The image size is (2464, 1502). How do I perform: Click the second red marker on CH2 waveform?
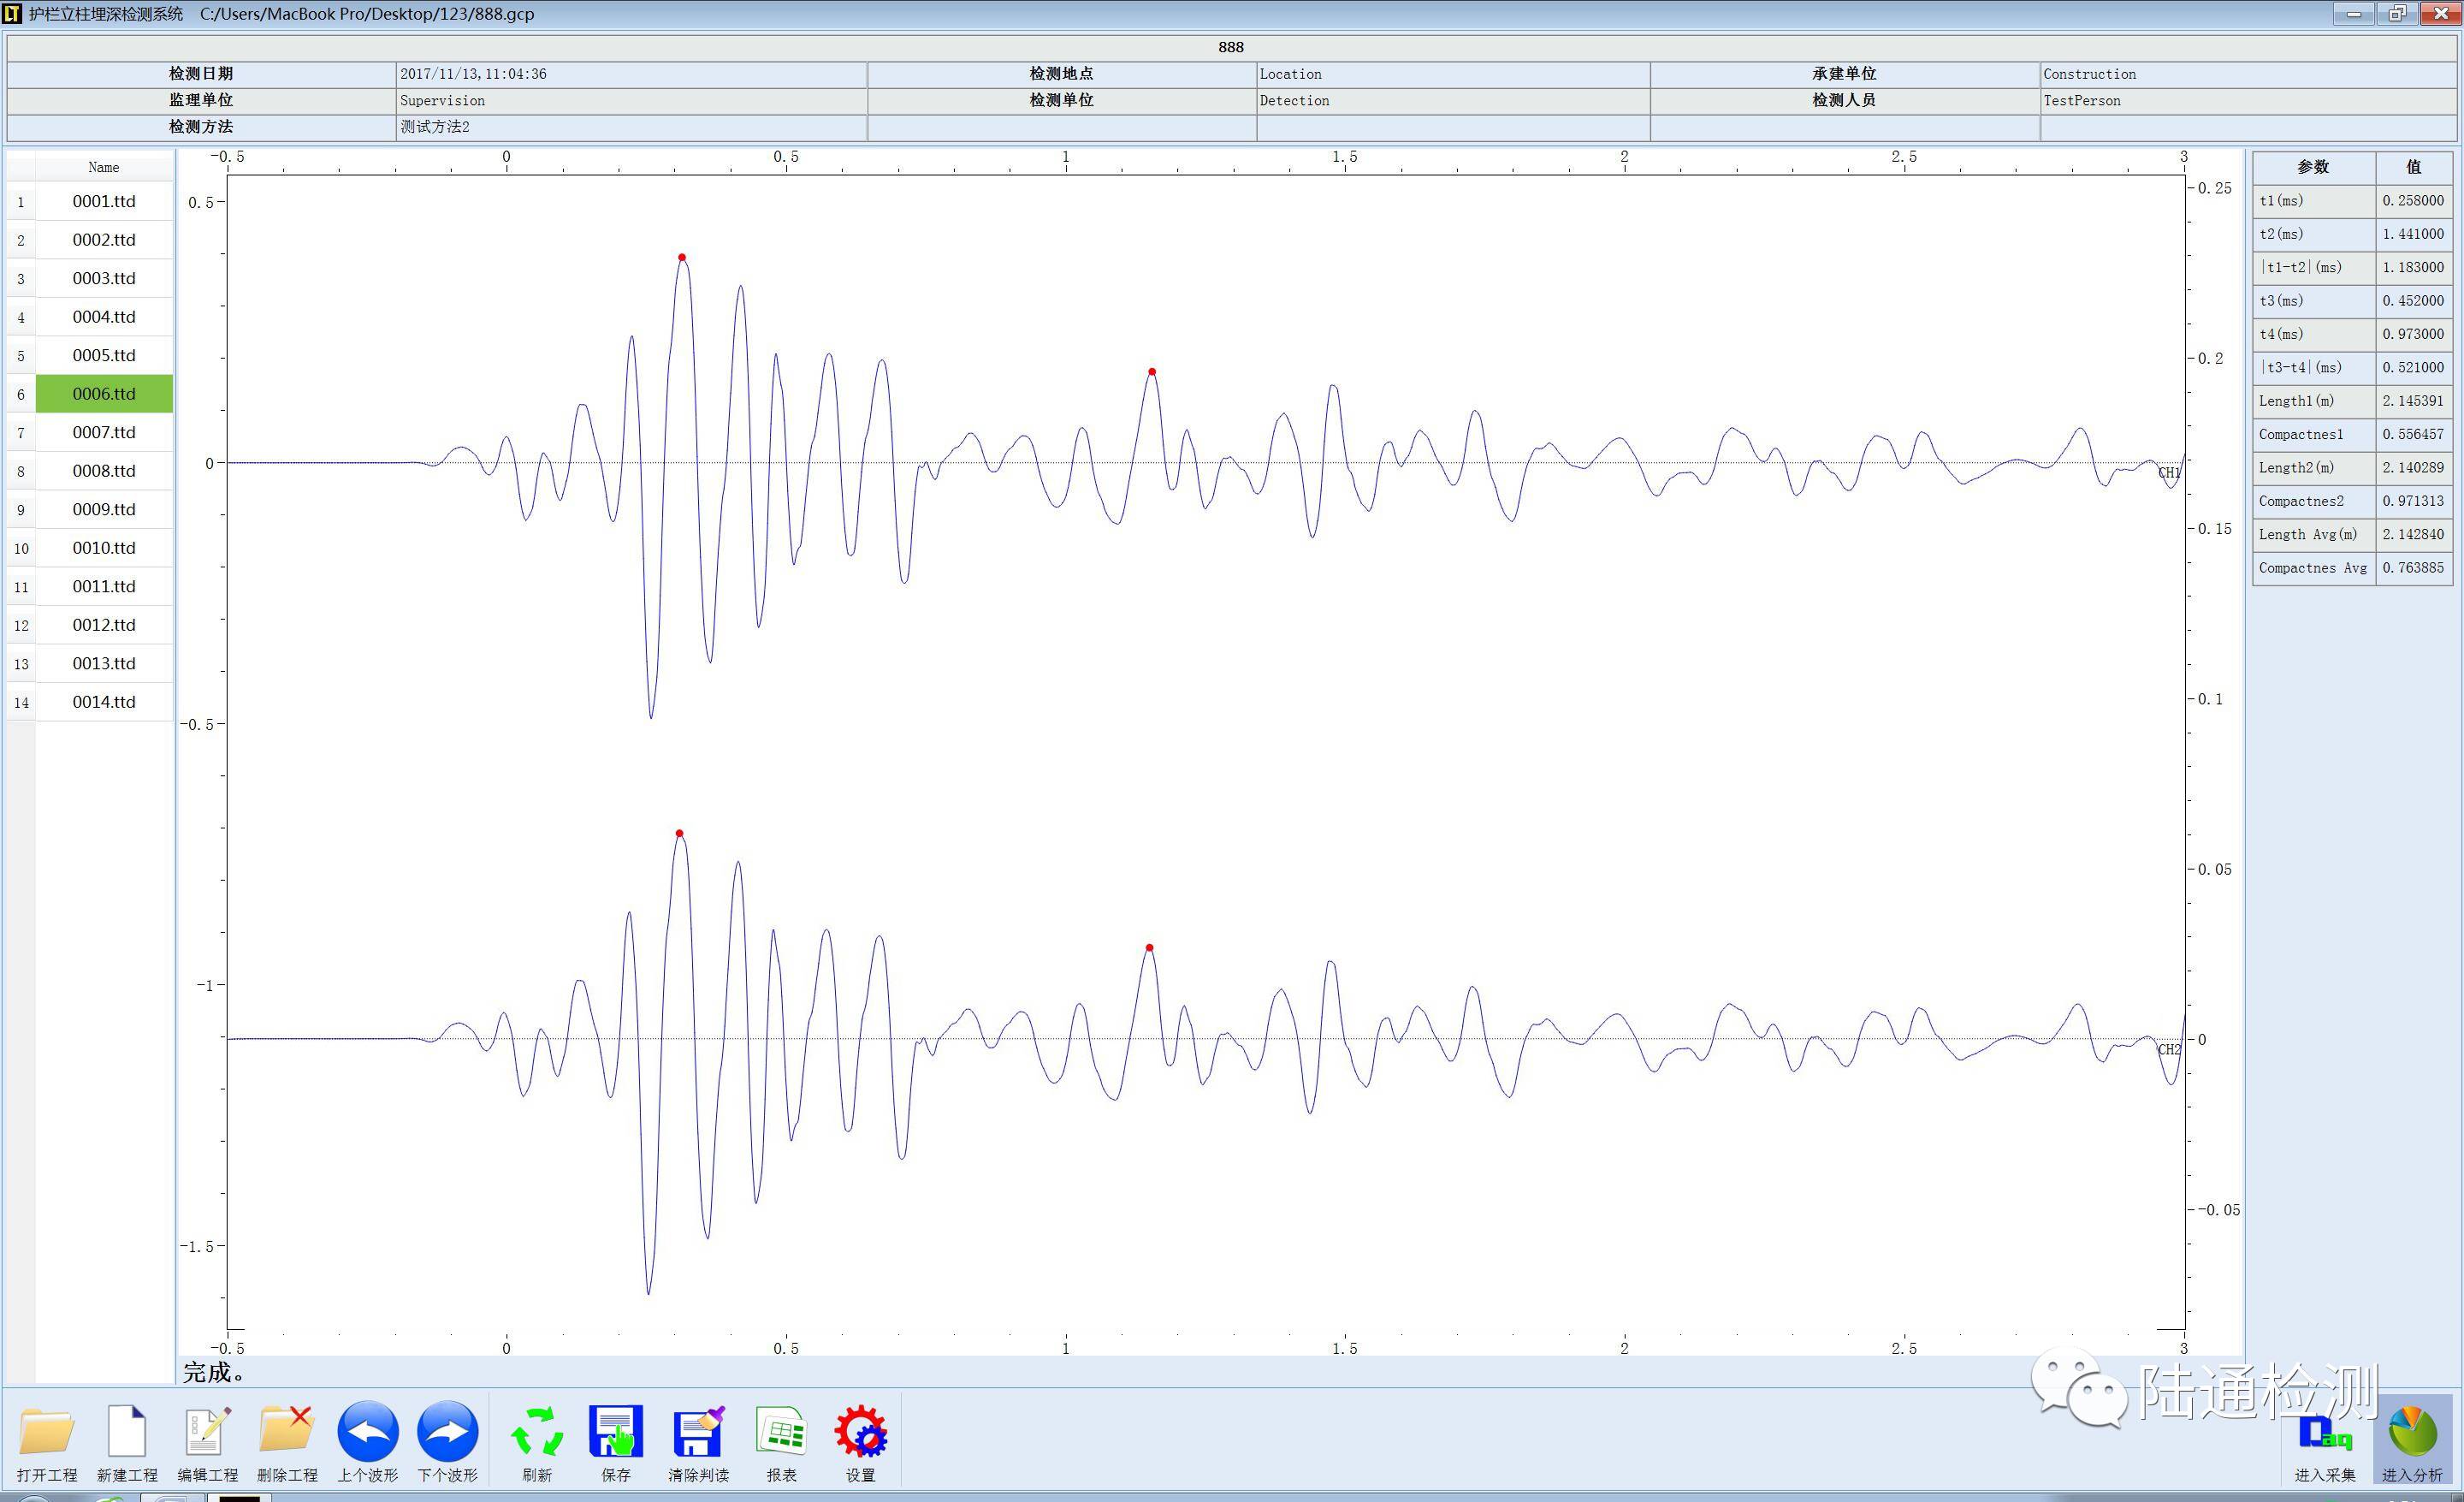click(x=1149, y=948)
